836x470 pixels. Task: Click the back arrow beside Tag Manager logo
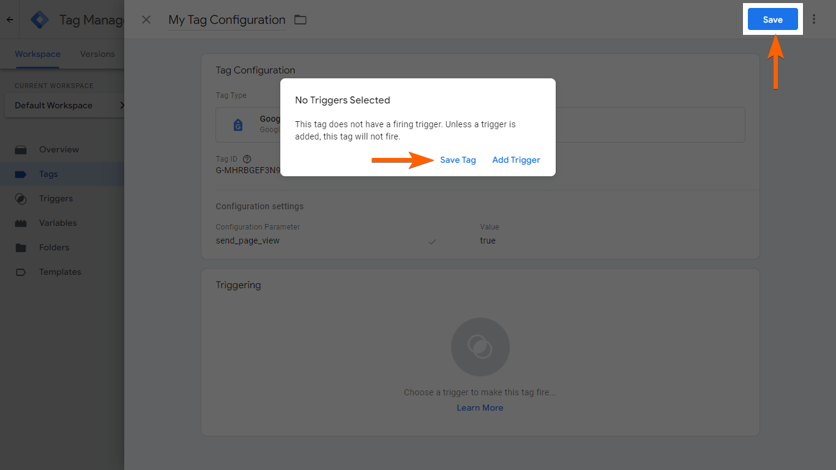pyautogui.click(x=10, y=20)
